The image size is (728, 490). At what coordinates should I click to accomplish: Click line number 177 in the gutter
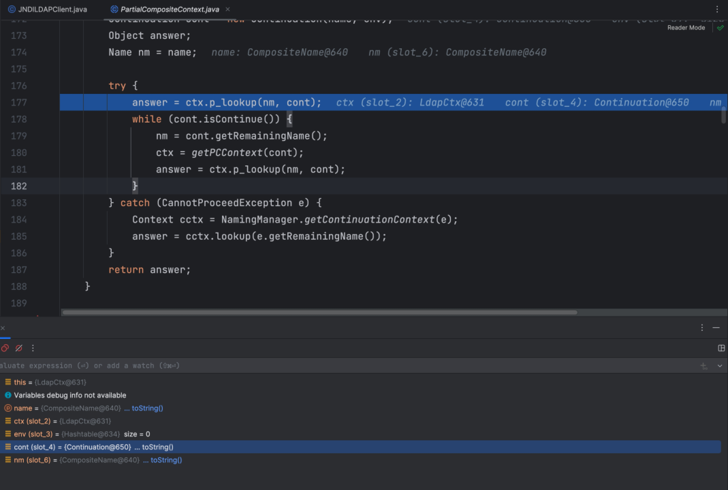click(19, 102)
